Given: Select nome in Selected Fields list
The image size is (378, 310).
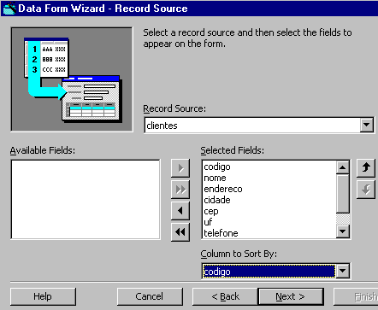Looking at the screenshot, I should [215, 178].
